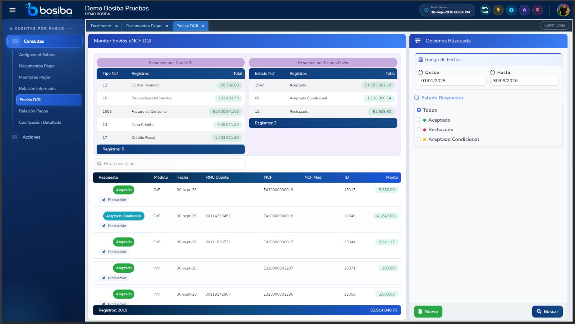Click the Buscar button
The width and height of the screenshot is (575, 324).
pyautogui.click(x=547, y=311)
